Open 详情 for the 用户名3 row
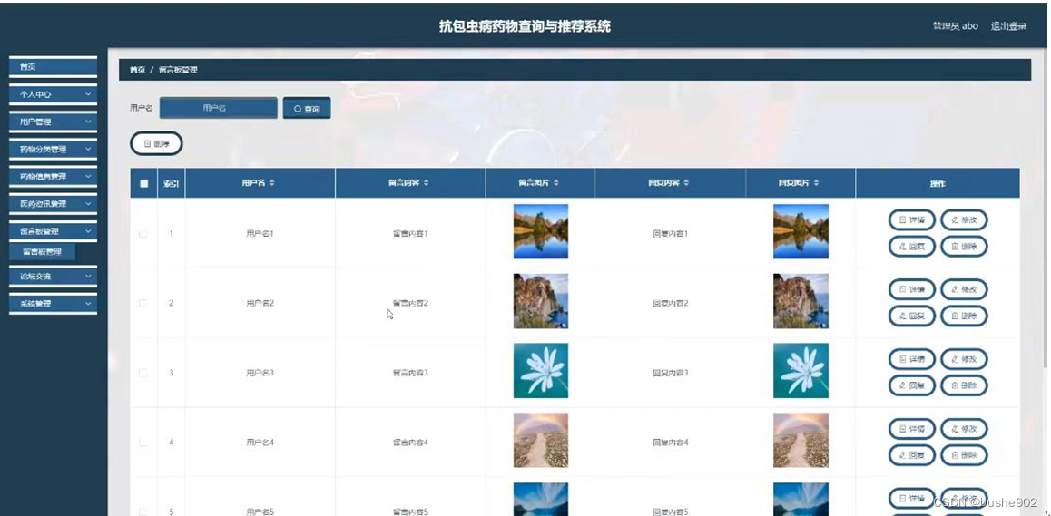The width and height of the screenshot is (1051, 516). point(911,359)
